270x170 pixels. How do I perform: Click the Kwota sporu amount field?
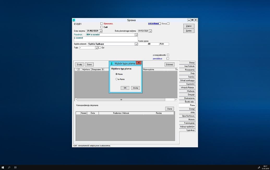(149, 44)
